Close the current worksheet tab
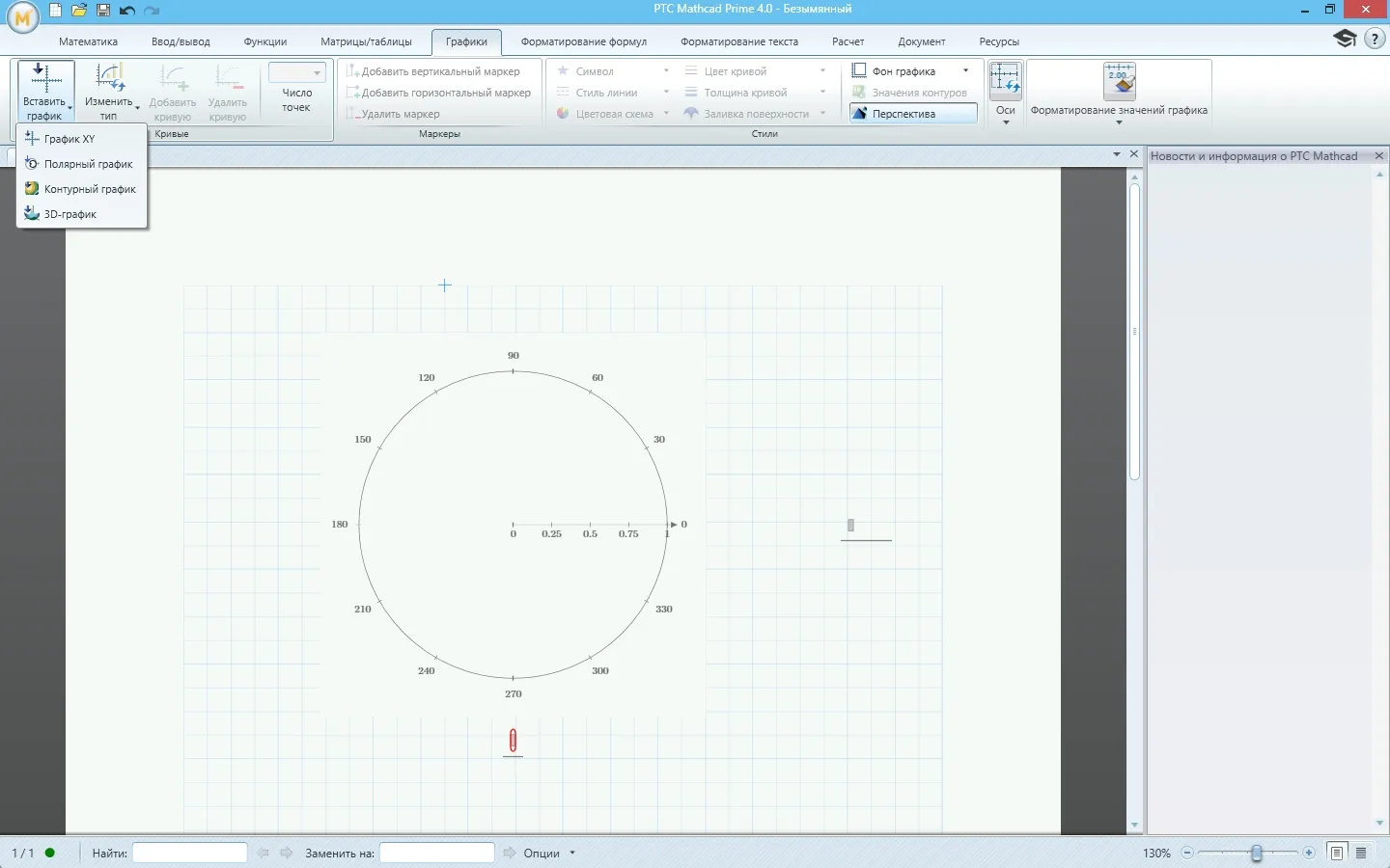 pyautogui.click(x=1134, y=154)
